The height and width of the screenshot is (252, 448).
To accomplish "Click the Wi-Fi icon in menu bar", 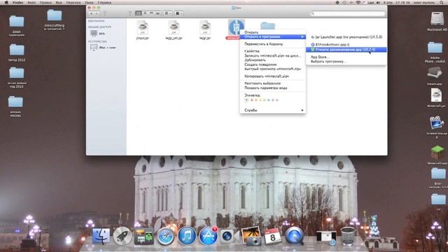I will [358, 2].
